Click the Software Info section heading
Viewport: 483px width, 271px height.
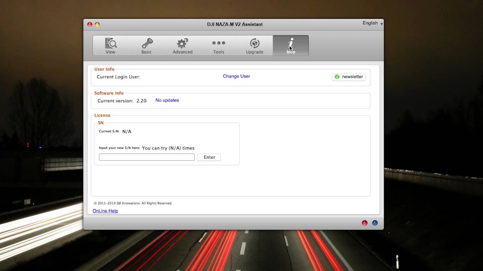click(109, 93)
